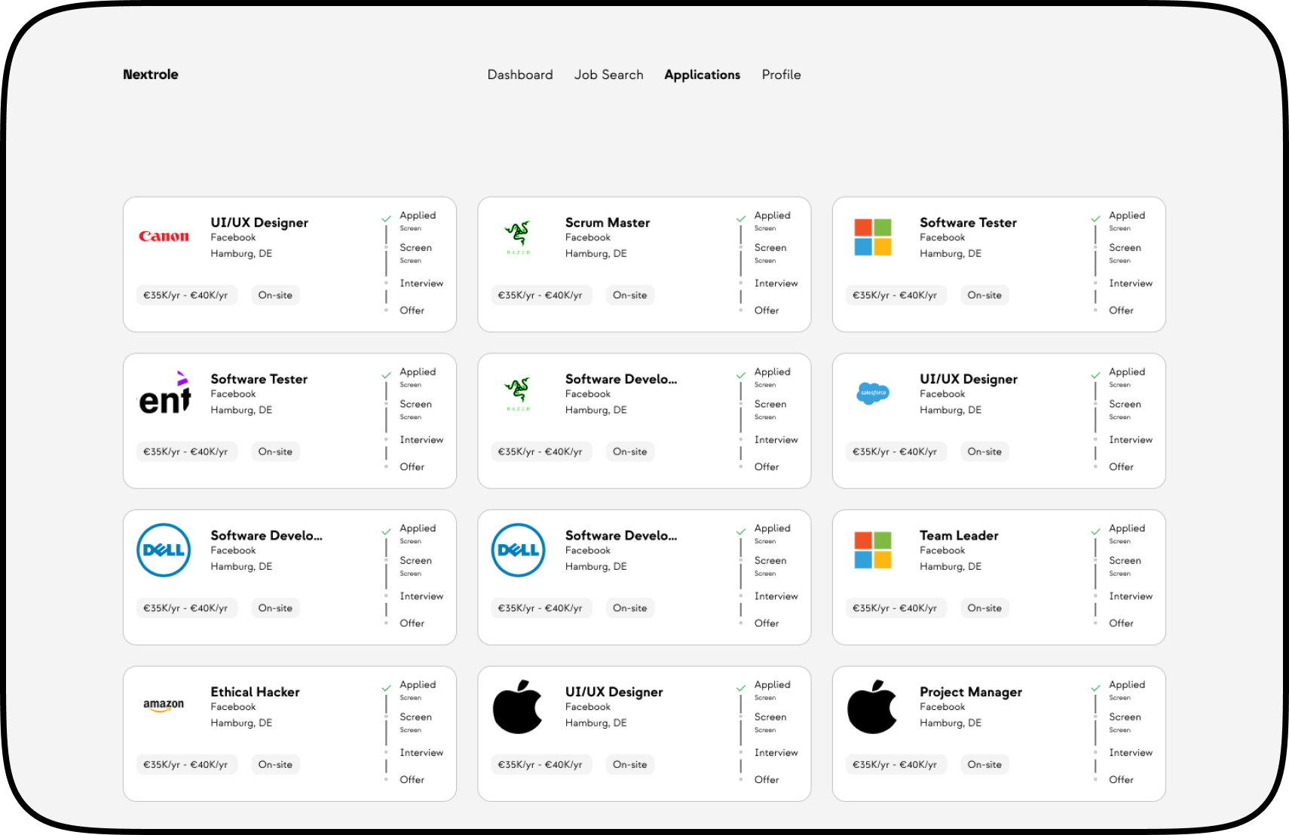The height and width of the screenshot is (835, 1289).
Task: Click the Salesforce cloud logo
Action: coord(872,393)
